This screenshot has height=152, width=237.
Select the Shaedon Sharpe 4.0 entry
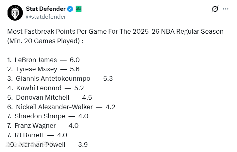click(x=48, y=116)
